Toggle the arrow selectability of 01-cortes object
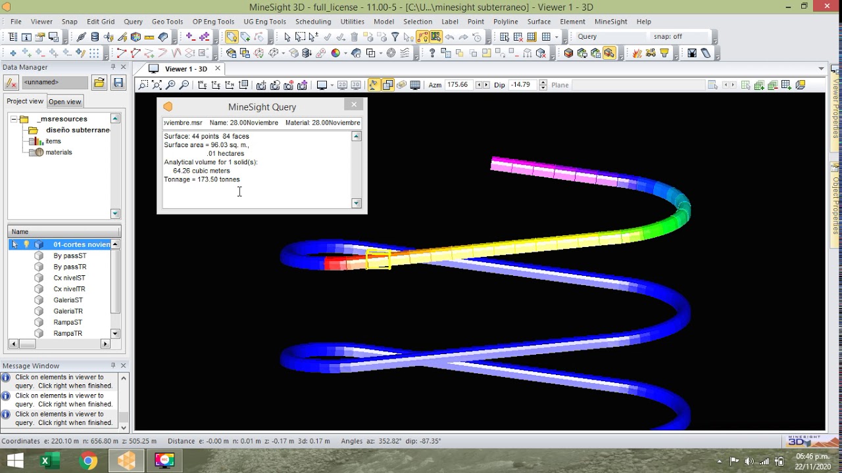This screenshot has width=842, height=473. tap(14, 244)
